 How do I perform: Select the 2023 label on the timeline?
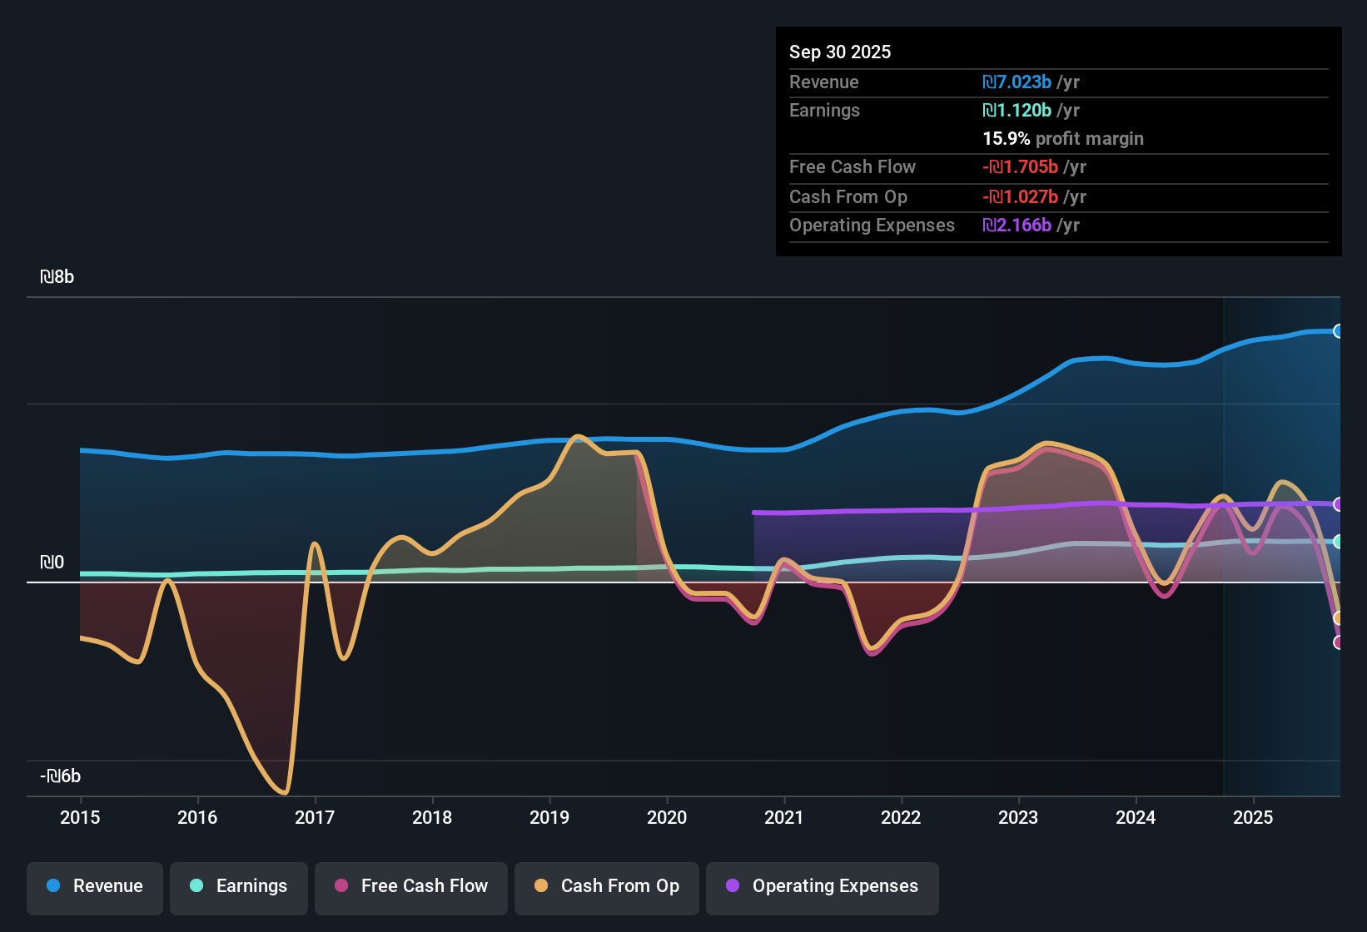pyautogui.click(x=1019, y=818)
